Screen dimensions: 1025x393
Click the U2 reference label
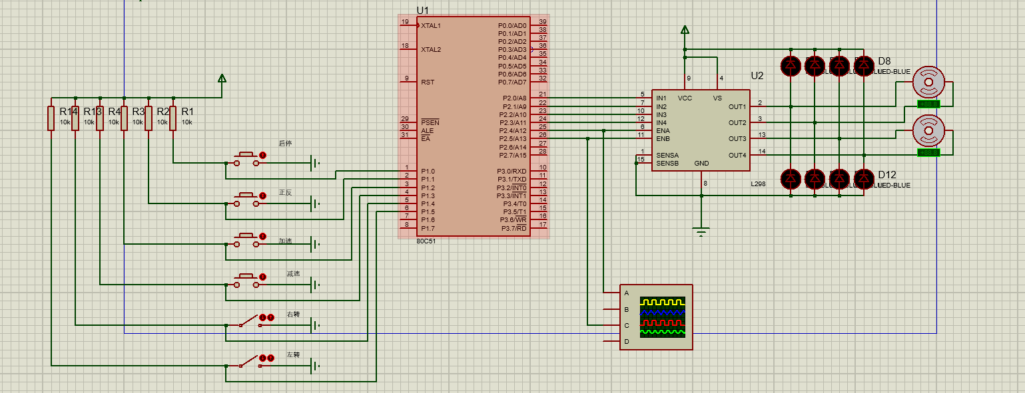(757, 76)
